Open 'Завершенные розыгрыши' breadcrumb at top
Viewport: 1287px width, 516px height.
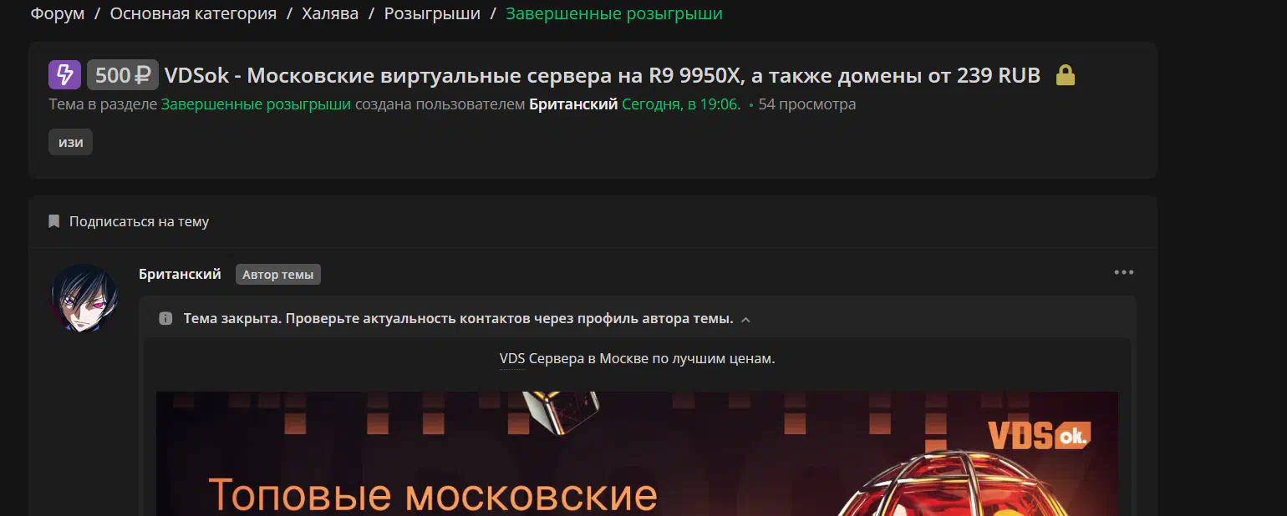[x=614, y=13]
